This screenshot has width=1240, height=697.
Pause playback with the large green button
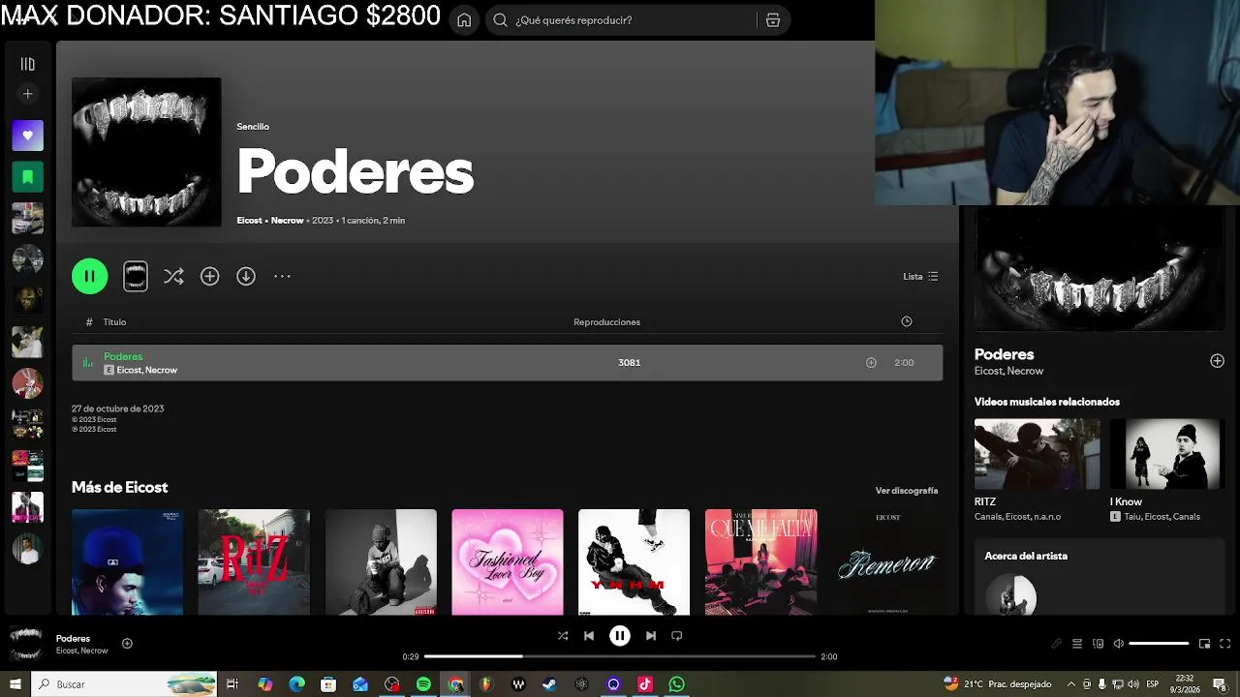click(89, 276)
